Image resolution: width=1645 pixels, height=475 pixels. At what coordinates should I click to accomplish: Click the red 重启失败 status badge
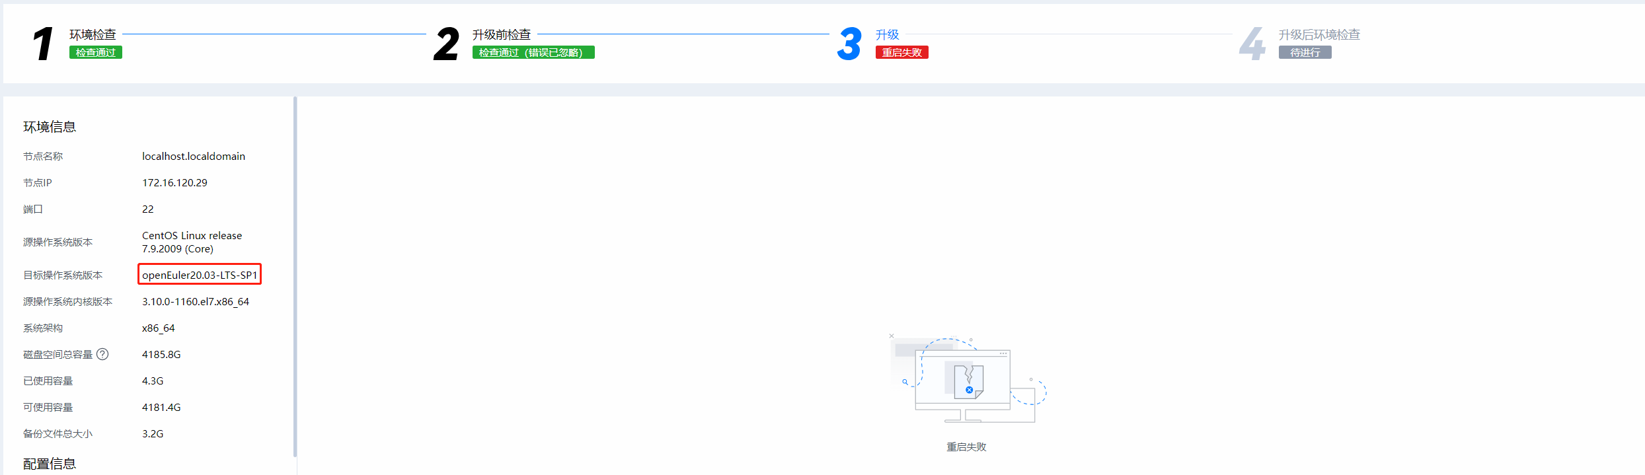901,52
